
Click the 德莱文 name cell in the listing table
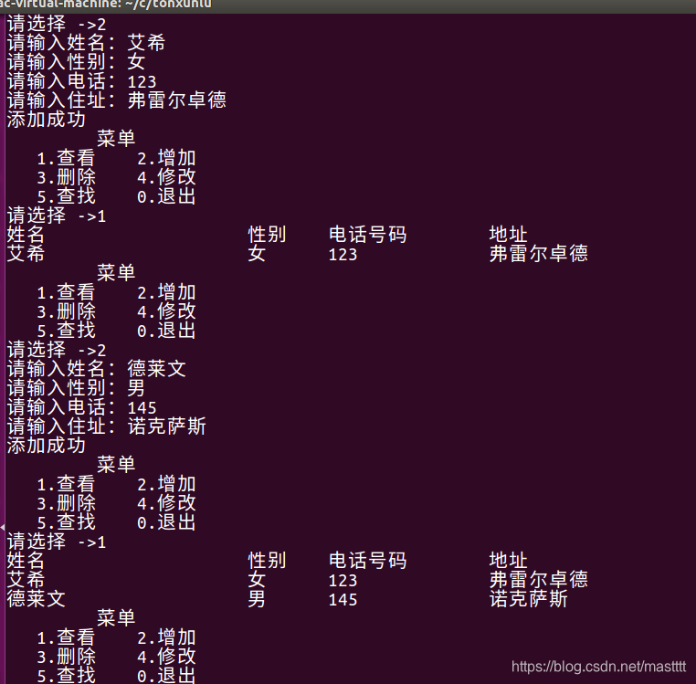click(37, 599)
